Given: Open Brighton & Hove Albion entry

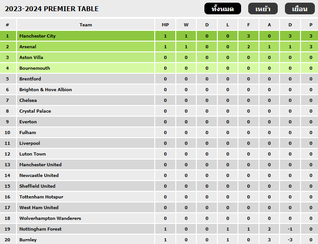Looking at the screenshot, I should click(46, 90).
